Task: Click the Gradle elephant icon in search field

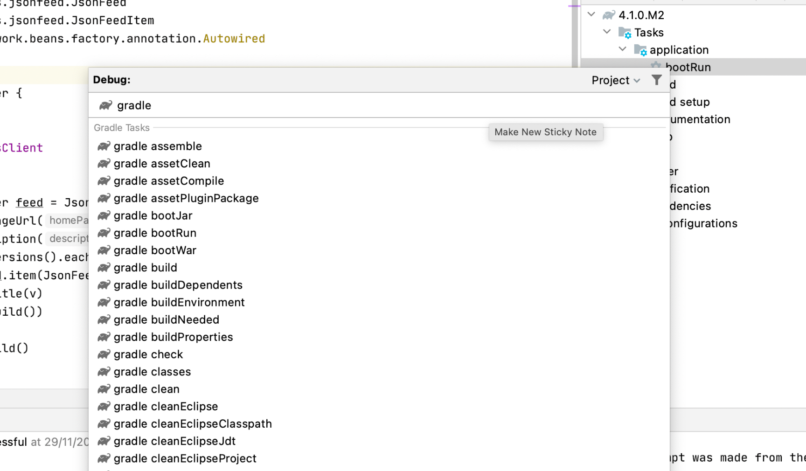Action: (x=105, y=105)
